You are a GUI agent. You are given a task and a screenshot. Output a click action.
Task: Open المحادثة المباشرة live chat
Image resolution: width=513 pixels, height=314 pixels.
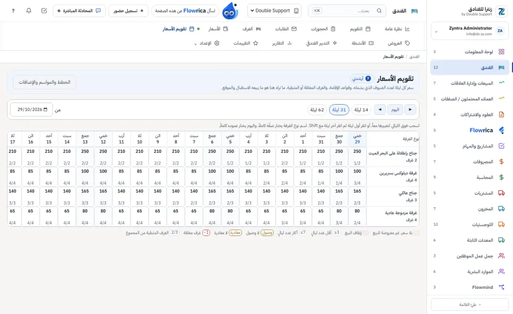[79, 11]
